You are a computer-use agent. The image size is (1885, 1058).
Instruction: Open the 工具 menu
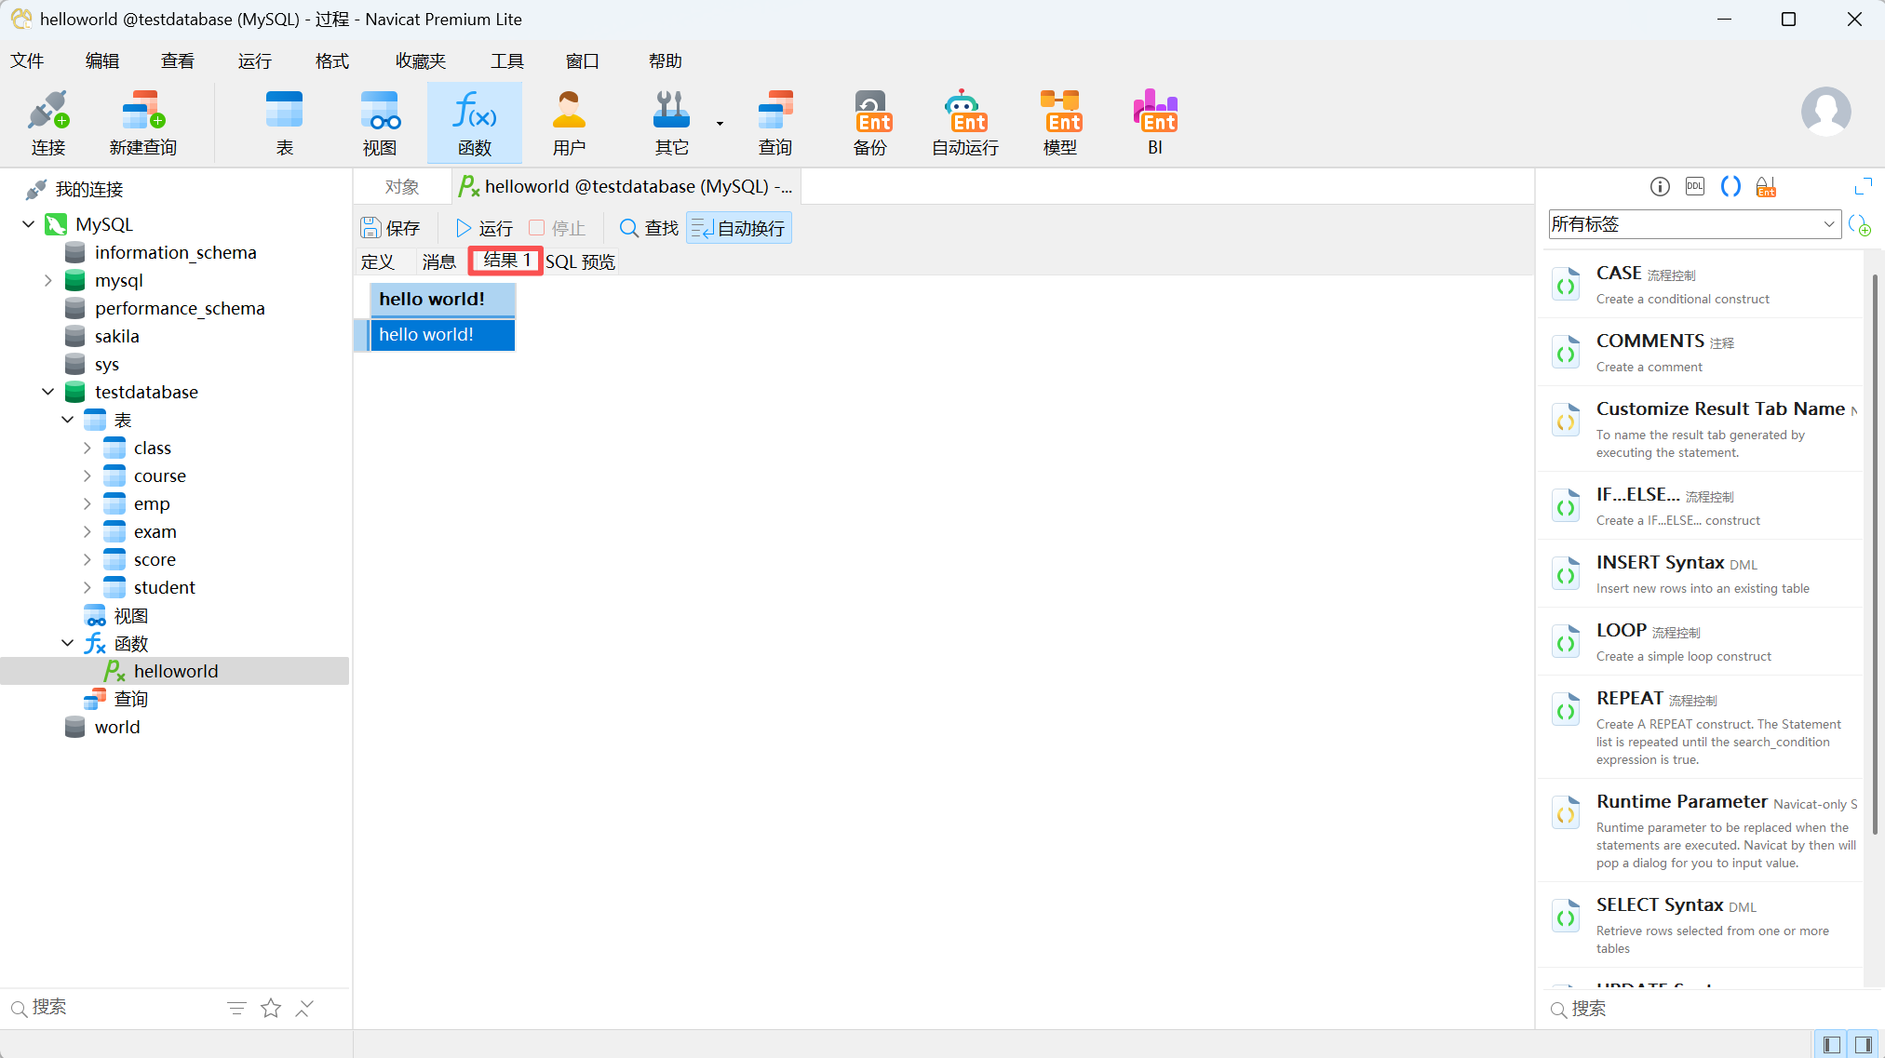pos(507,61)
